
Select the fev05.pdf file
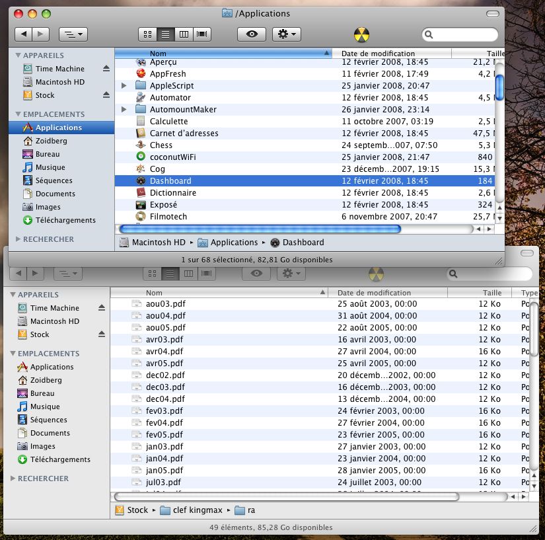point(164,434)
